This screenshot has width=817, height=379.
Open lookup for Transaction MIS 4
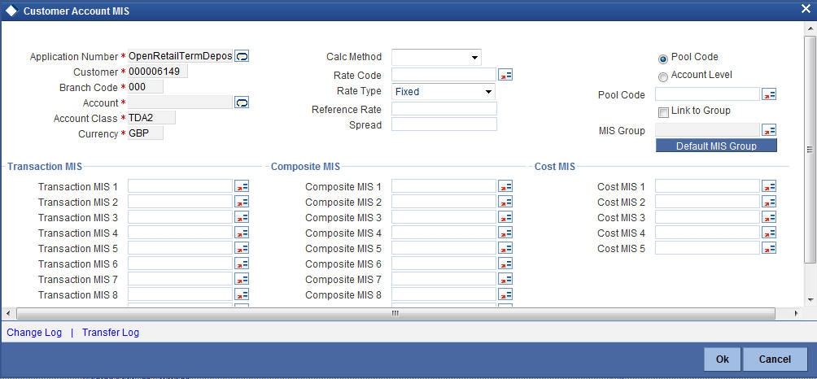242,233
